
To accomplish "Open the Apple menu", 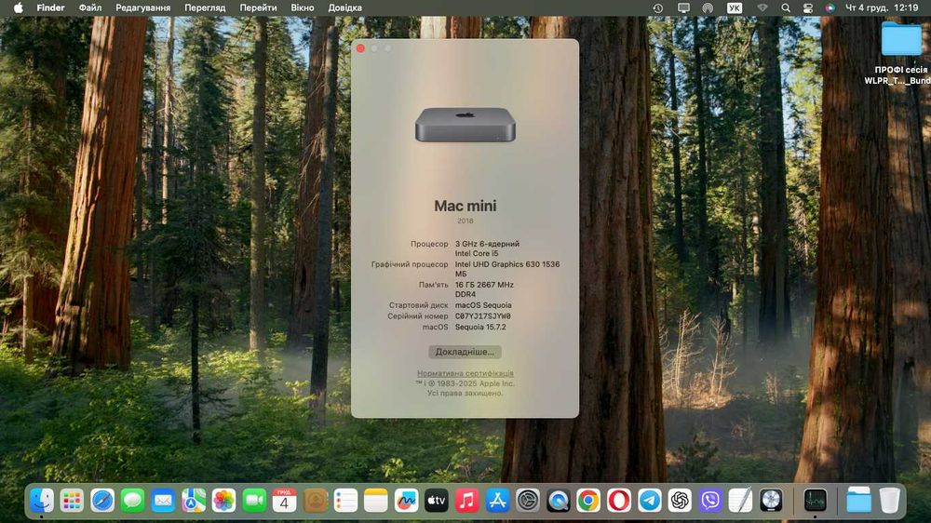I will [19, 7].
